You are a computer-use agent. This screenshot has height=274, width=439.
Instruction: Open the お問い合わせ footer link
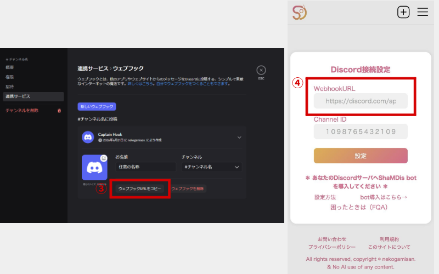tap(332, 239)
